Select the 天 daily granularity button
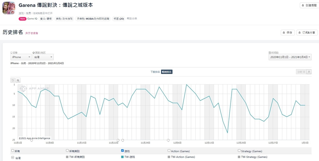Image resolution: width=319 pixels, height=161 pixels. [309, 72]
